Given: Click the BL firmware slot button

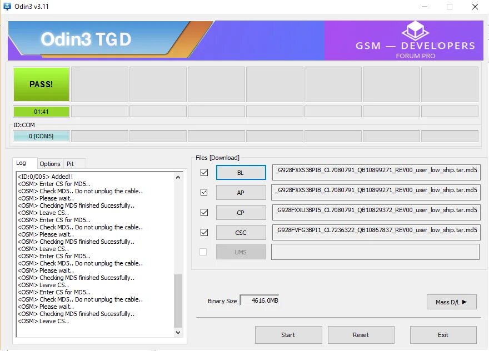Looking at the screenshot, I should 241,172.
